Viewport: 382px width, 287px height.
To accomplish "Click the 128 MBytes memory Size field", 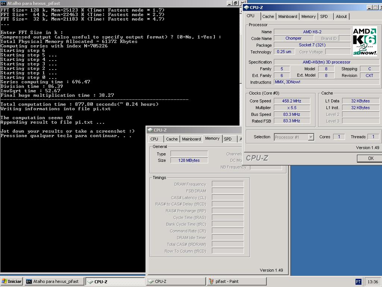I will pyautogui.click(x=189, y=160).
